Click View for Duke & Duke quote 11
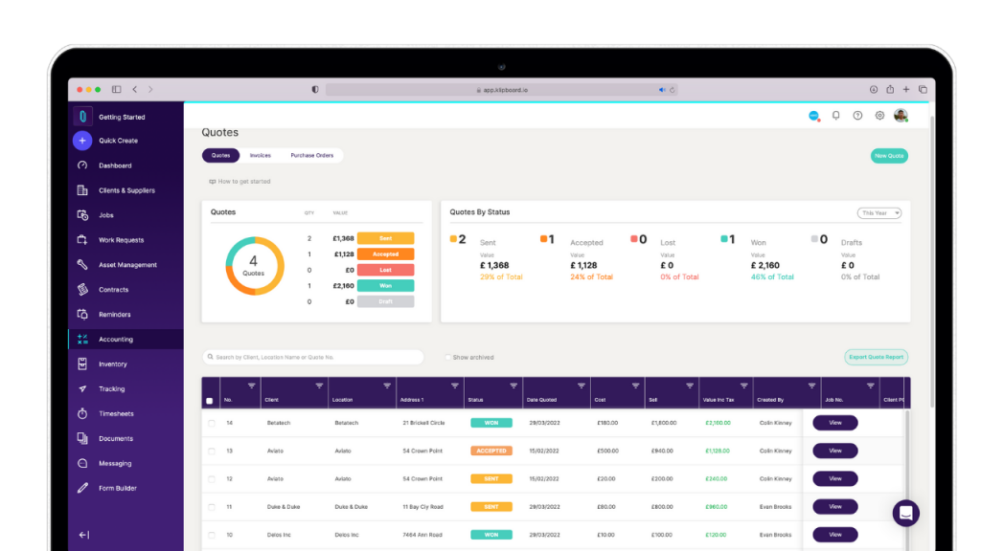 (x=834, y=507)
